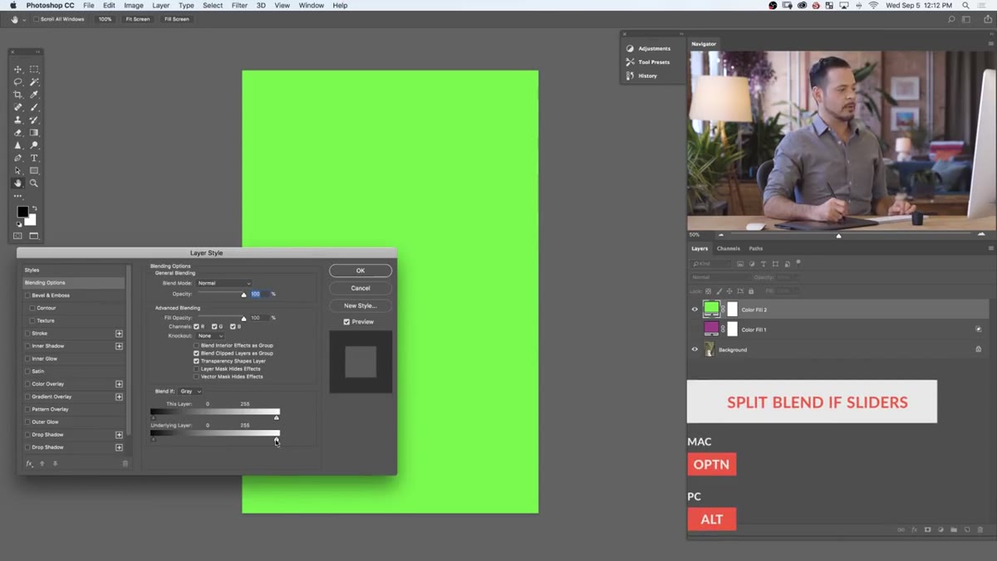Screen dimensions: 997x561
Task: Enable the Inner Shadow checkbox
Action: click(x=27, y=346)
